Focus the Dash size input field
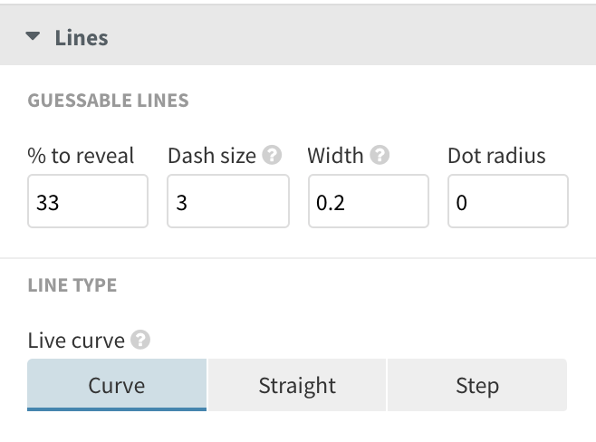 pos(228,201)
